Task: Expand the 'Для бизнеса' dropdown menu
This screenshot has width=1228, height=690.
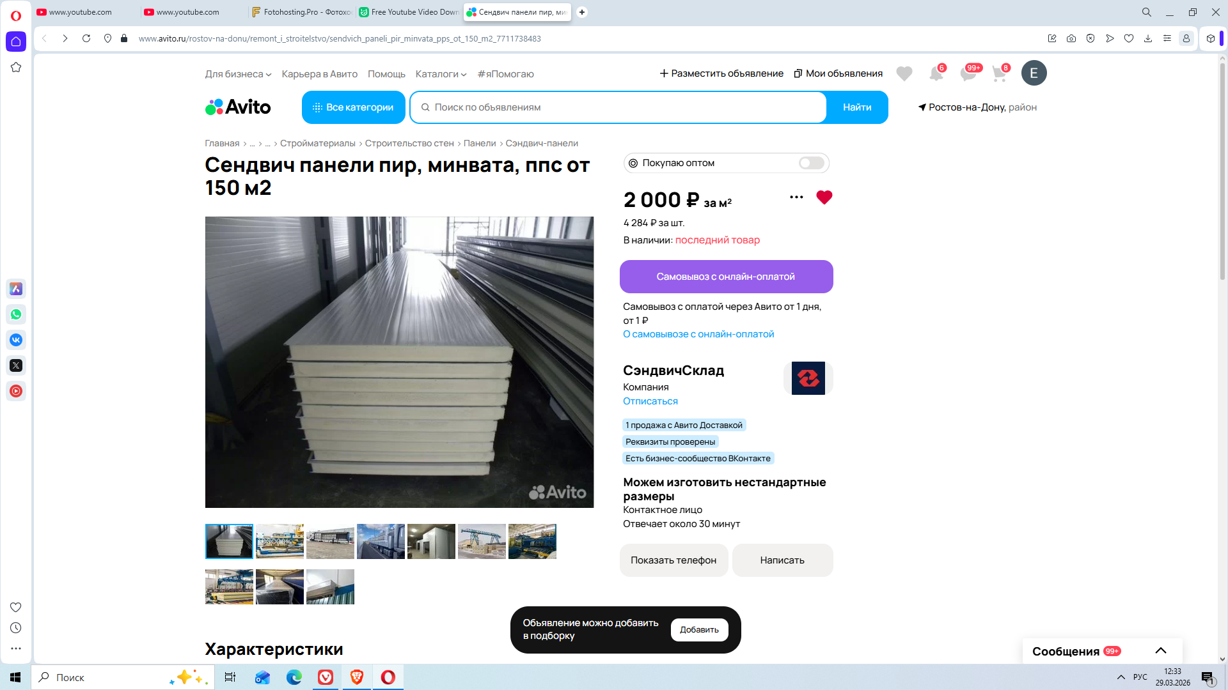Action: (238, 74)
